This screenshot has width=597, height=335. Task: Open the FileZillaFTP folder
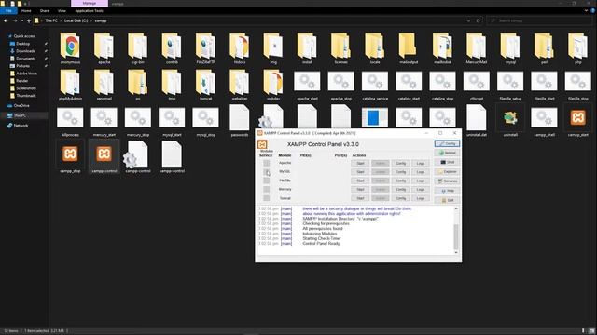click(205, 48)
